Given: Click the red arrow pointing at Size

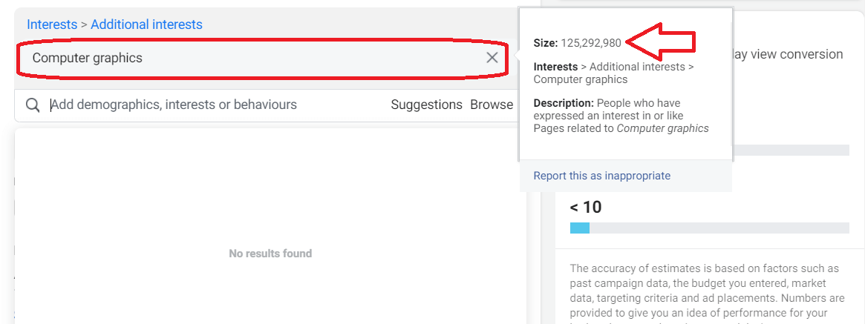Looking at the screenshot, I should [x=660, y=41].
